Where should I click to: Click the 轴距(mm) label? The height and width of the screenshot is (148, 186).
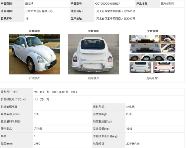point(7,144)
